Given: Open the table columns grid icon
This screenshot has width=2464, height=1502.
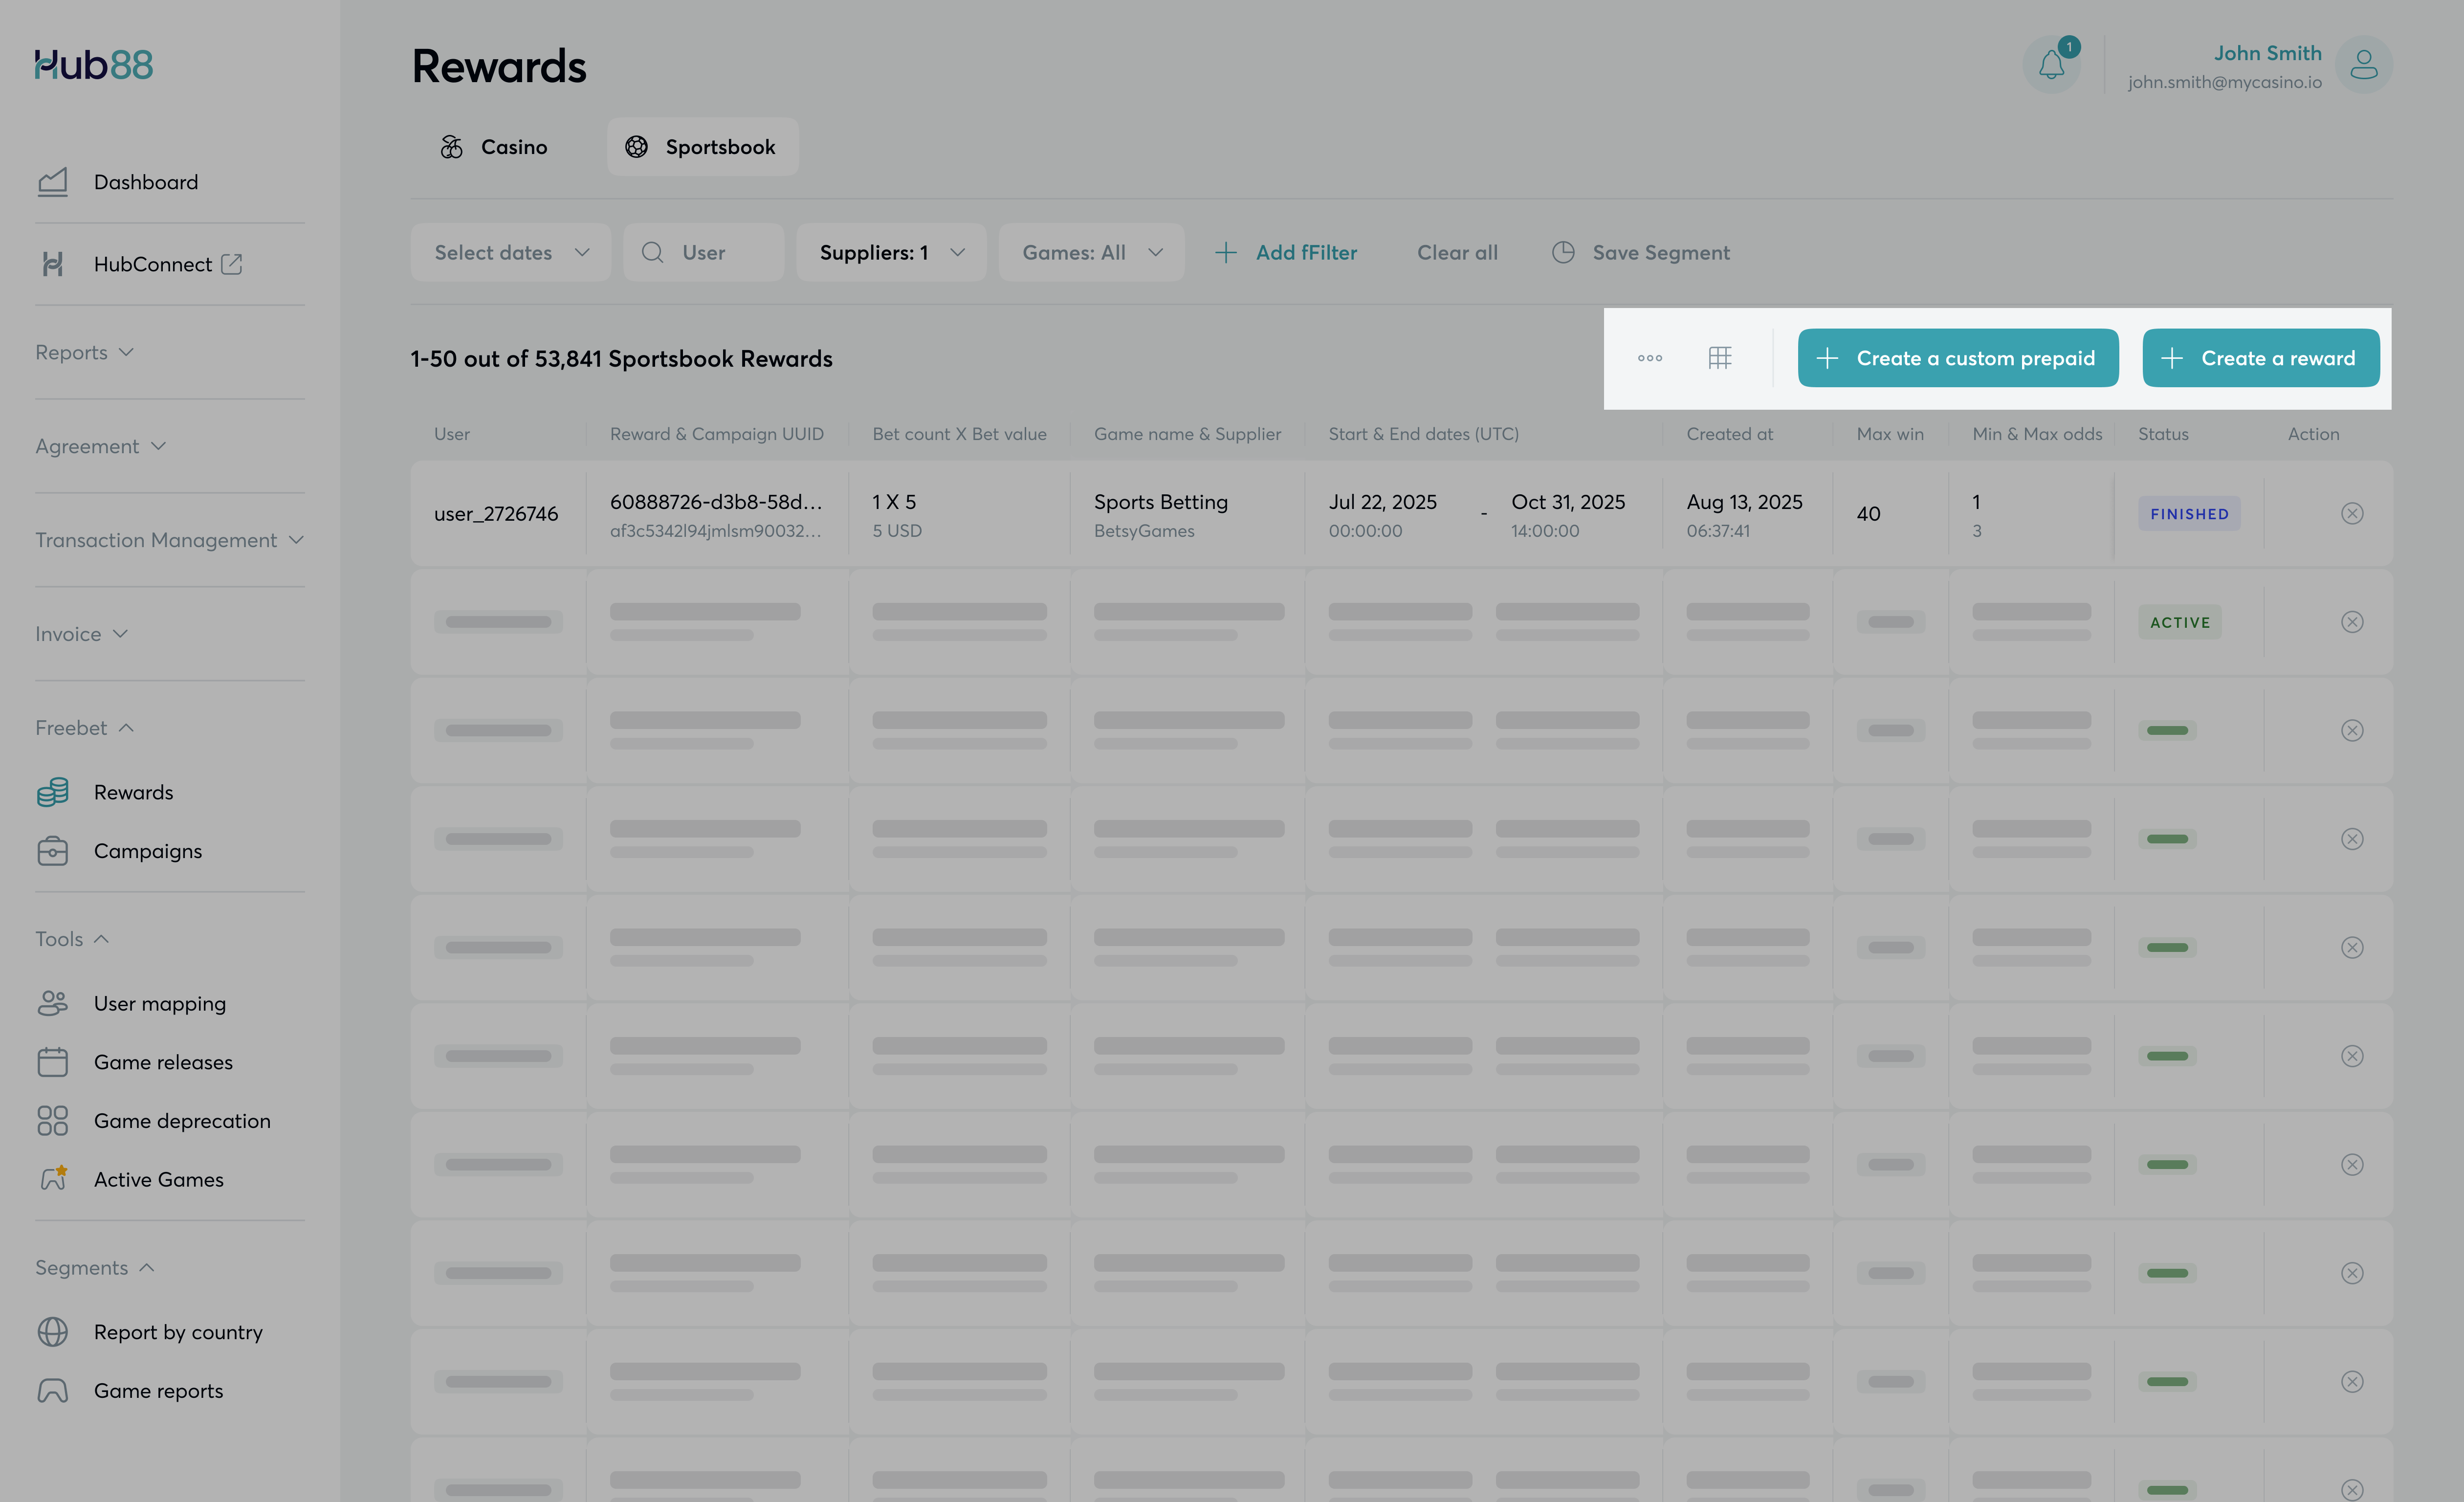Looking at the screenshot, I should 1720,358.
